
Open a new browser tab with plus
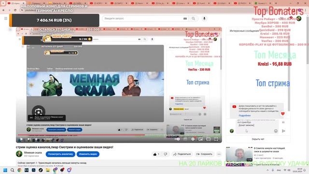[x=276, y=3]
